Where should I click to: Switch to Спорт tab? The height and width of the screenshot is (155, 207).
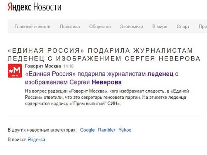coord(183,27)
